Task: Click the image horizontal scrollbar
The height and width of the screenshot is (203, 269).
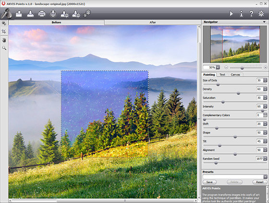Action: coord(103,201)
